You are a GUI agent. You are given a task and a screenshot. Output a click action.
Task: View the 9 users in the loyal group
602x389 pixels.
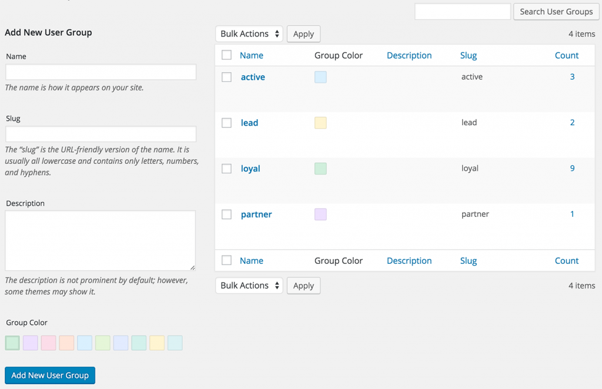point(572,168)
